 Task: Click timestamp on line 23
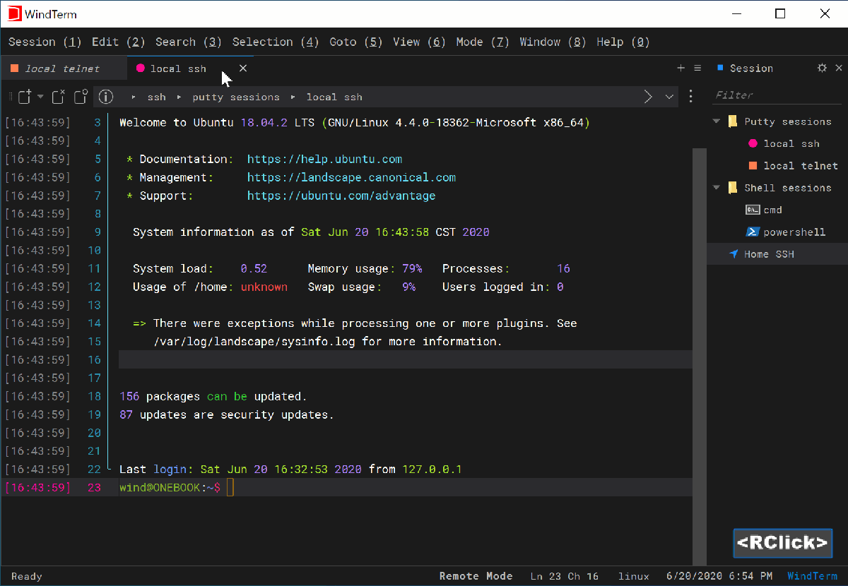(37, 487)
